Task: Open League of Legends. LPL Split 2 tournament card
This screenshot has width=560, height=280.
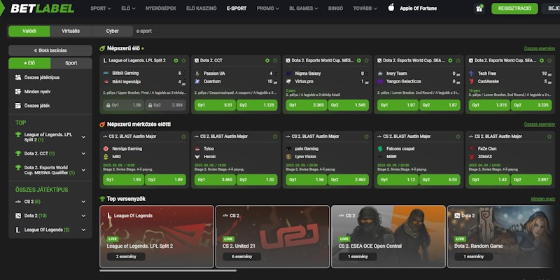Action: [x=157, y=237]
